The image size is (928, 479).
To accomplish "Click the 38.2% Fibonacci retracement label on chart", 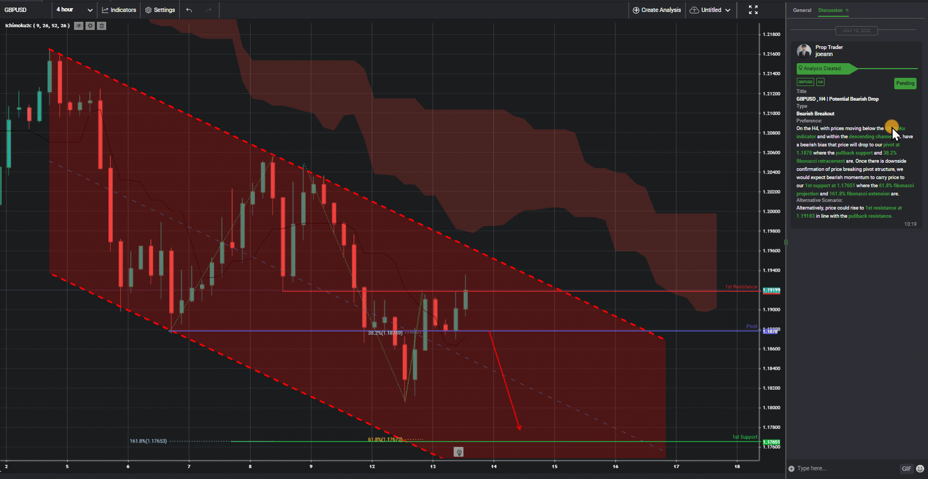I will click(x=385, y=333).
